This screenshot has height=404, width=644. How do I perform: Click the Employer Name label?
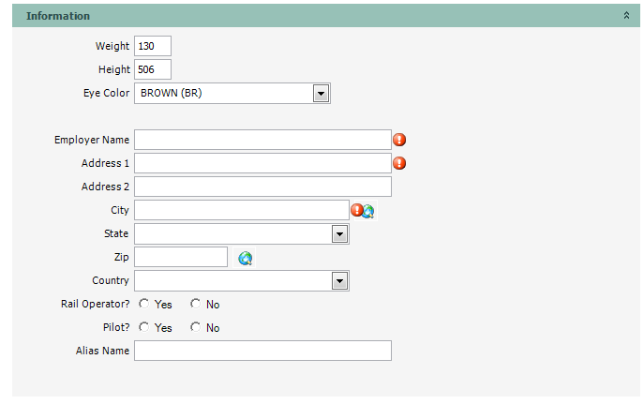(x=92, y=140)
